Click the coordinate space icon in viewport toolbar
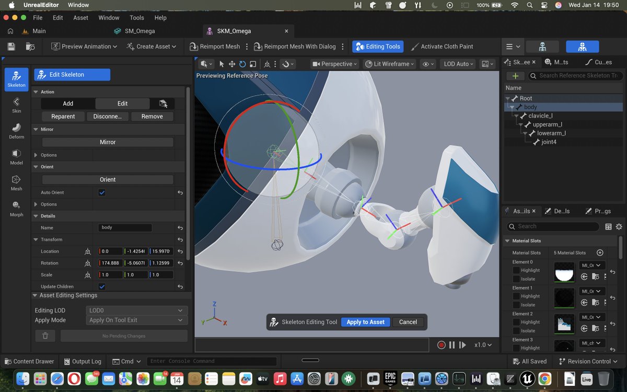Viewport: 627px width, 392px height. click(x=267, y=64)
